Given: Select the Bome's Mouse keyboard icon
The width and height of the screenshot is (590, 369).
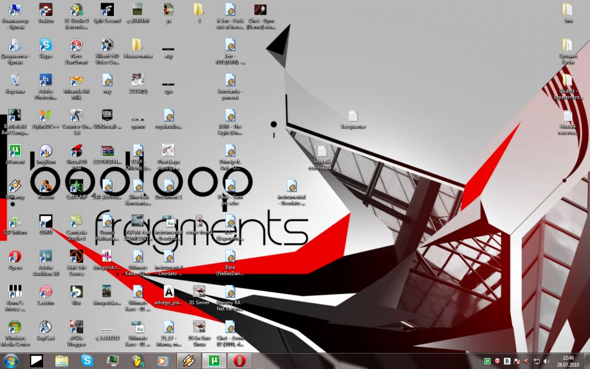Looking at the screenshot, I should [15, 298].
